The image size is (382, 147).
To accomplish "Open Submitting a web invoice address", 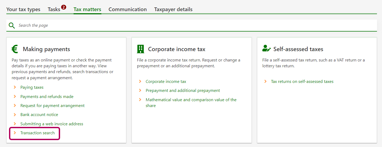I will coord(52,124).
